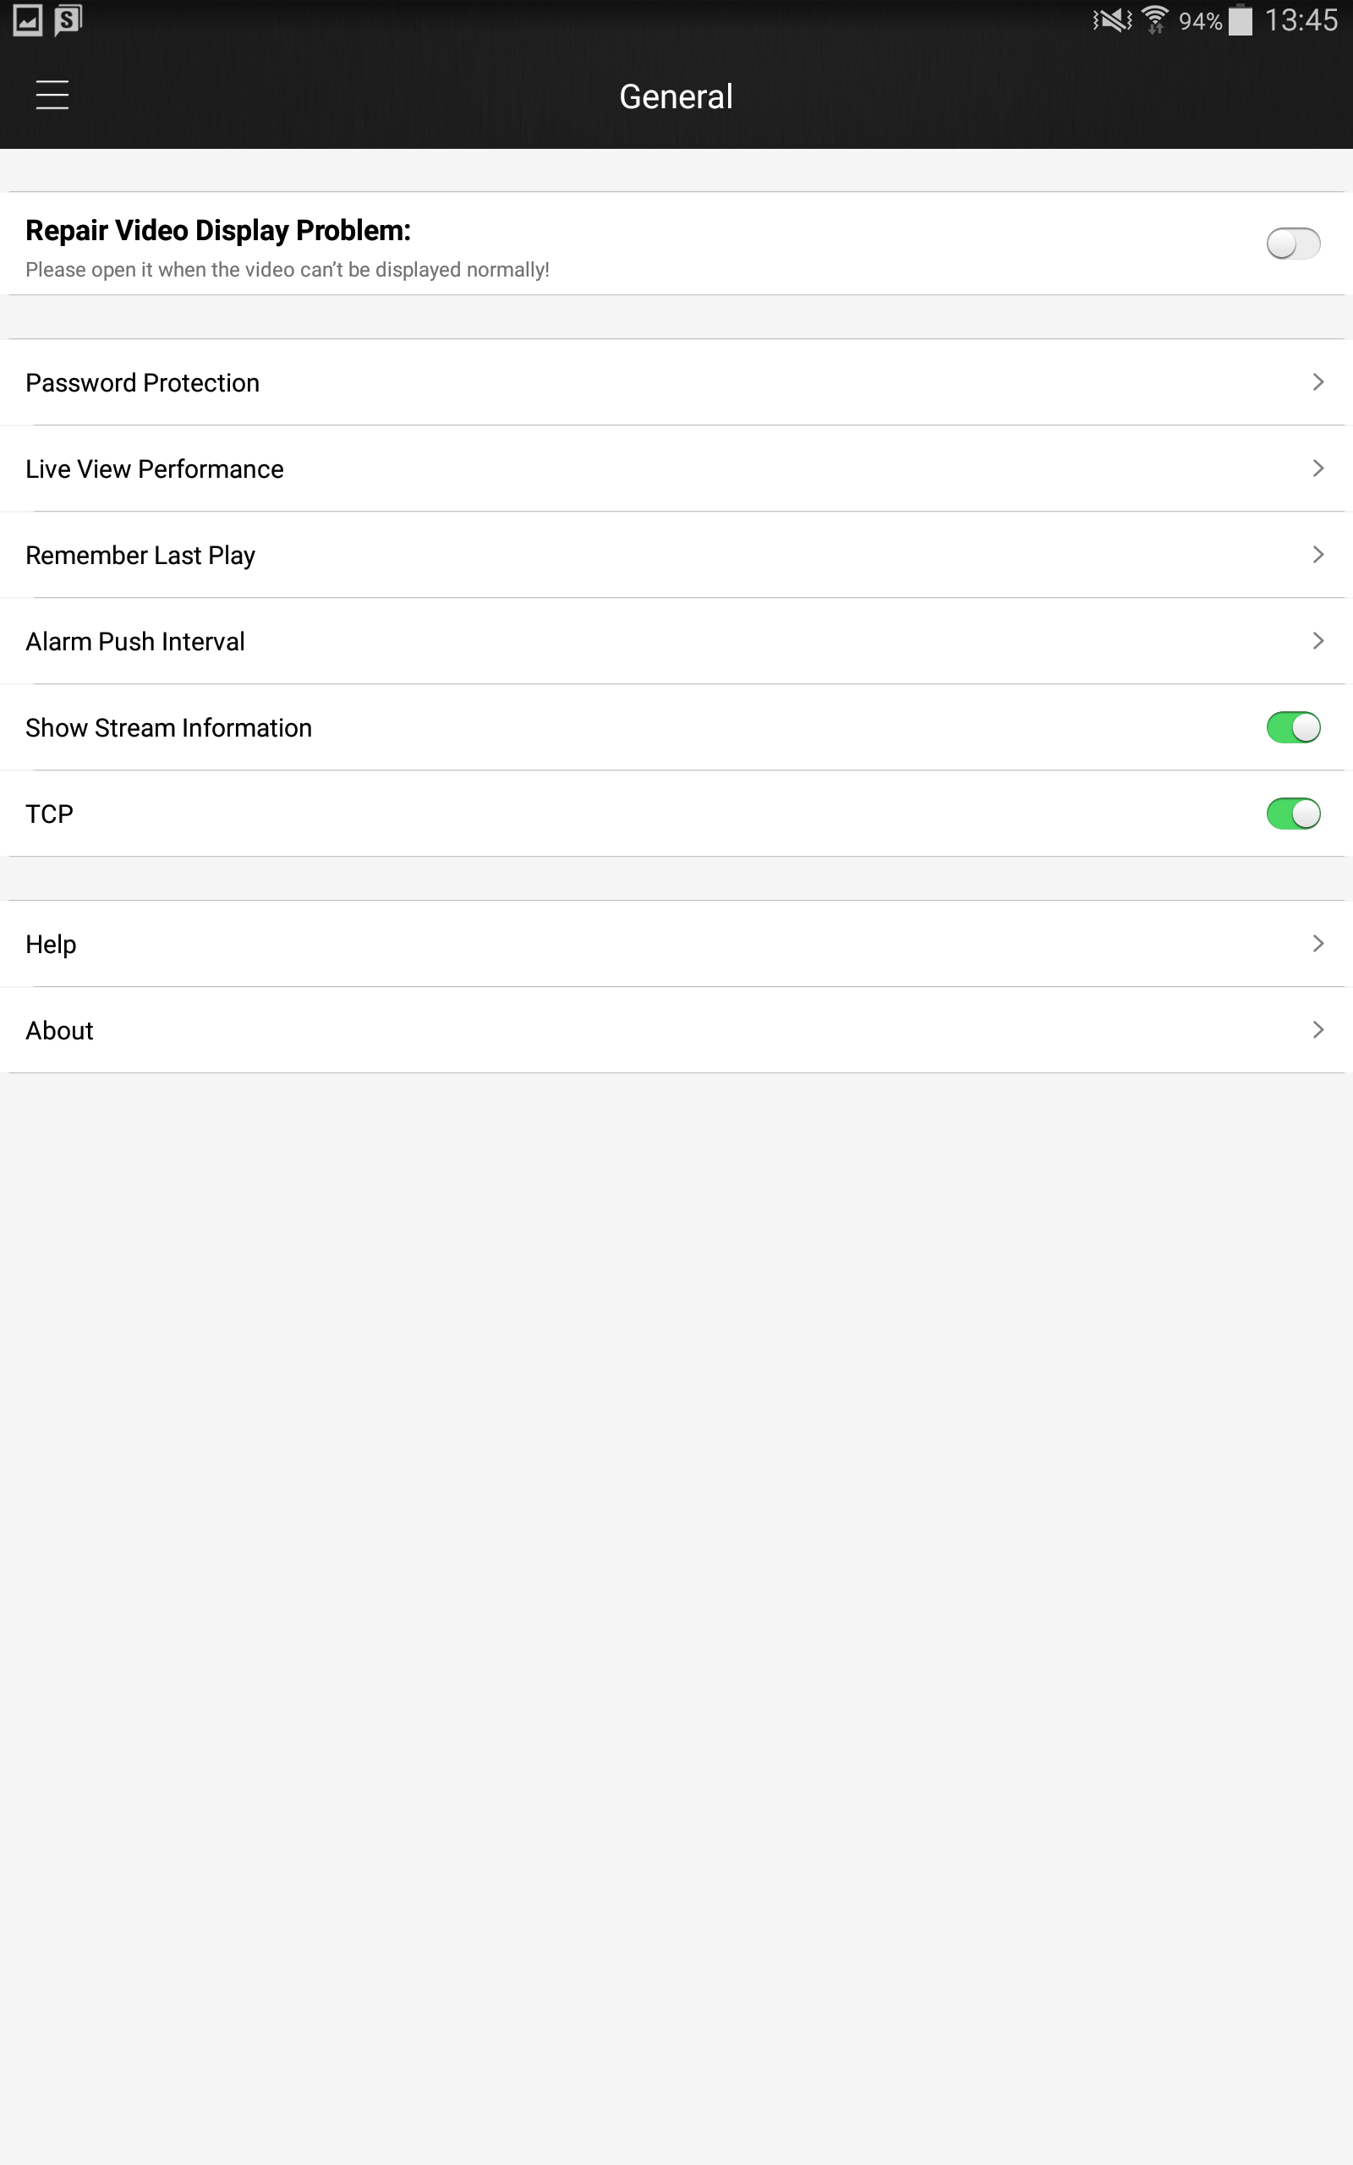Tap the S notification icon in status bar
The width and height of the screenshot is (1353, 2165).
(x=68, y=19)
